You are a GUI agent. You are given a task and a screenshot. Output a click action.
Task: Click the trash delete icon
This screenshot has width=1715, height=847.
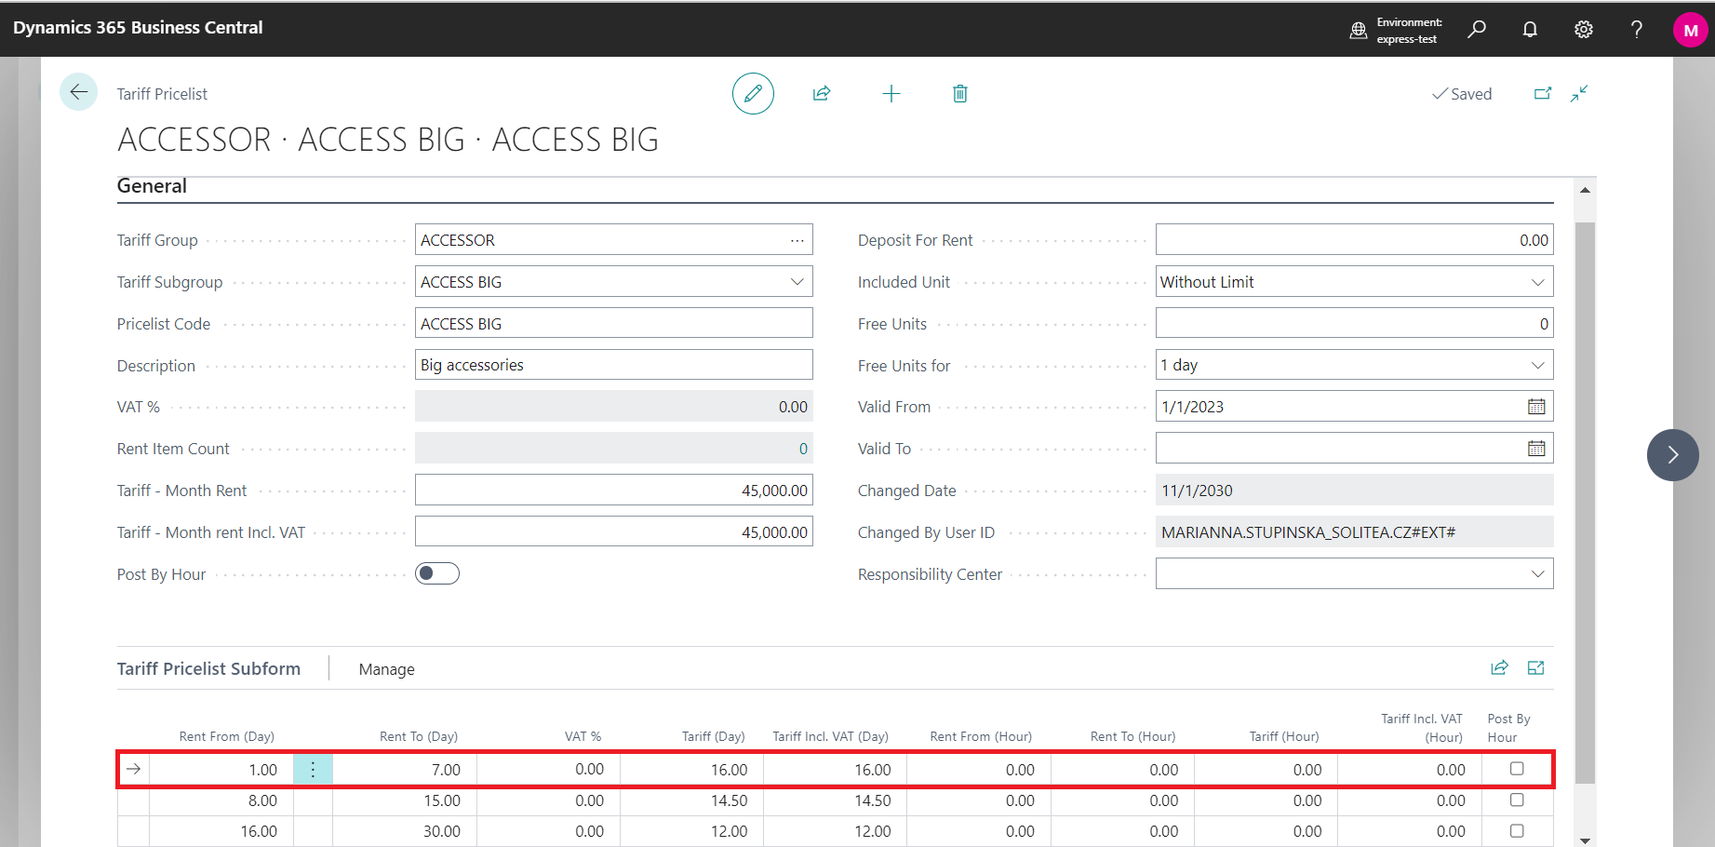point(960,94)
